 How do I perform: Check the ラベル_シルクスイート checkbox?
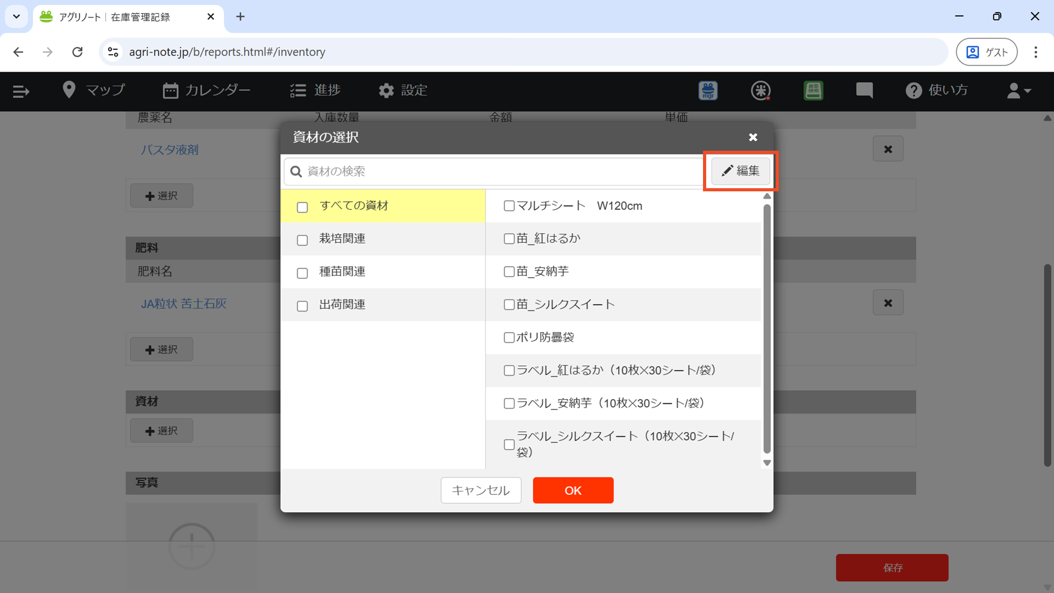(509, 444)
